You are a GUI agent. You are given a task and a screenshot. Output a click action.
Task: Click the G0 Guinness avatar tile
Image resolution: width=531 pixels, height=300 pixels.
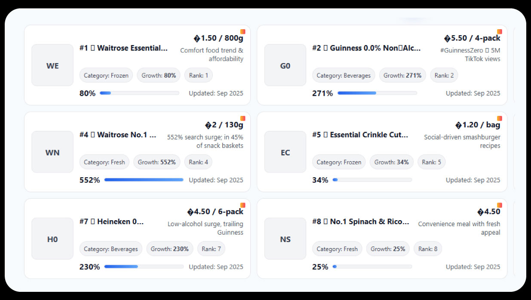[x=285, y=65]
